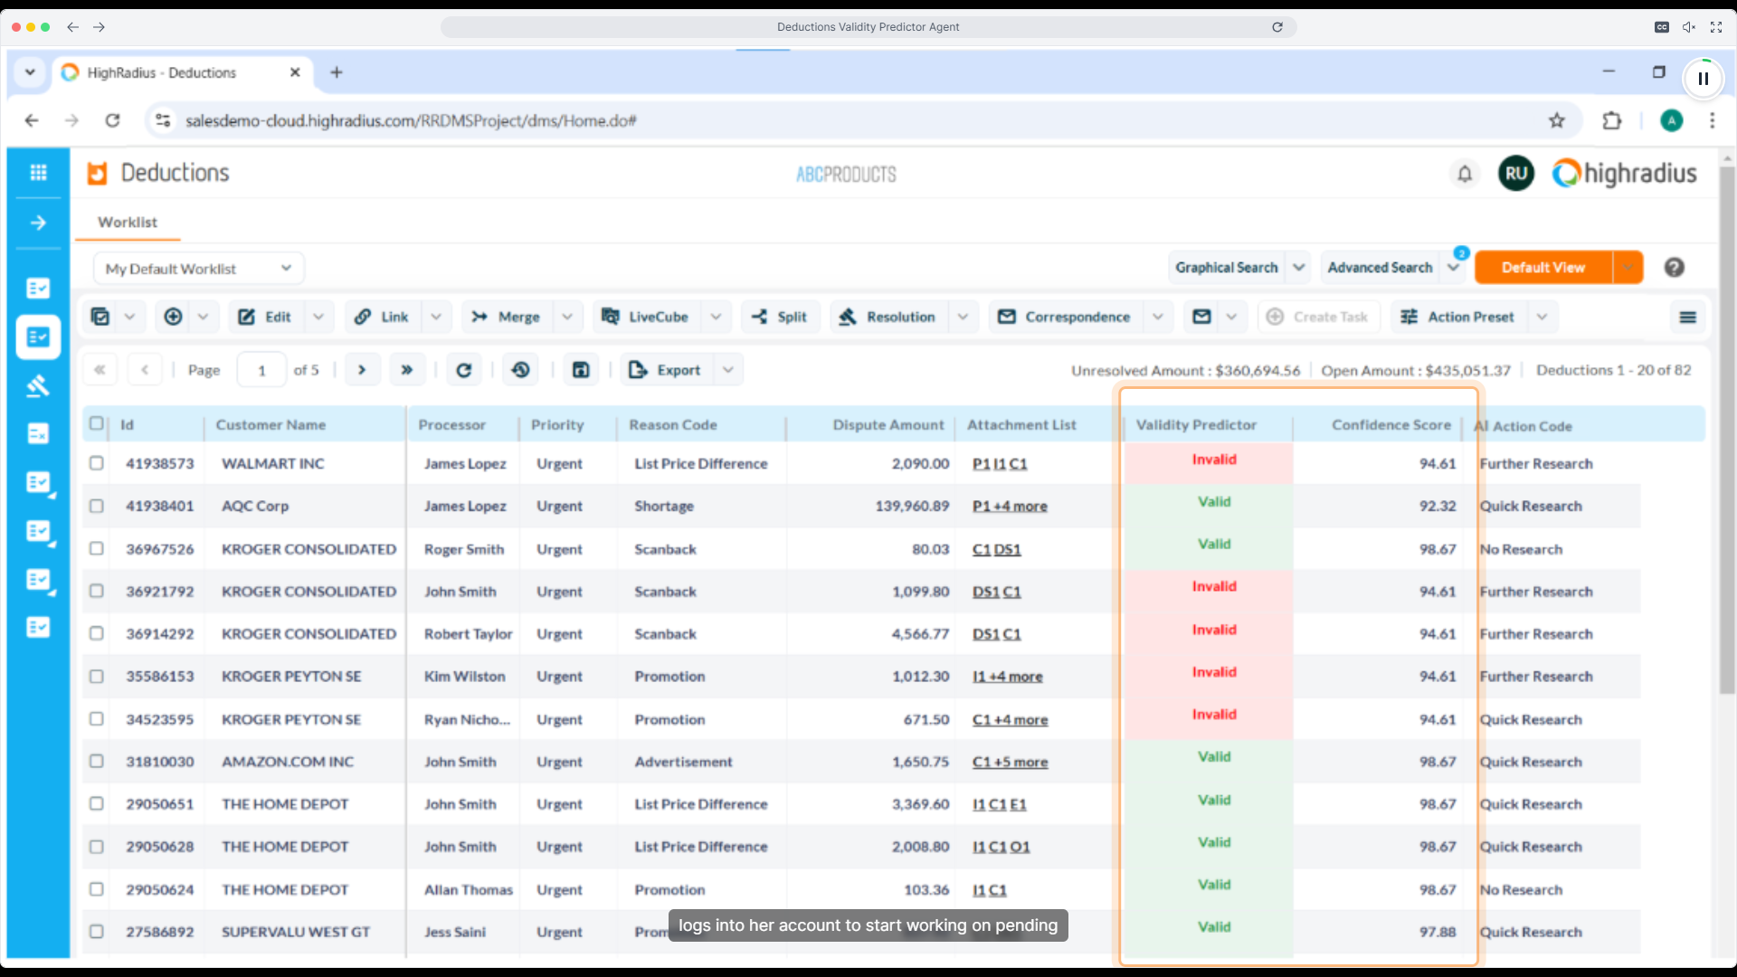Click the page vertical scrollbar

[1727, 431]
